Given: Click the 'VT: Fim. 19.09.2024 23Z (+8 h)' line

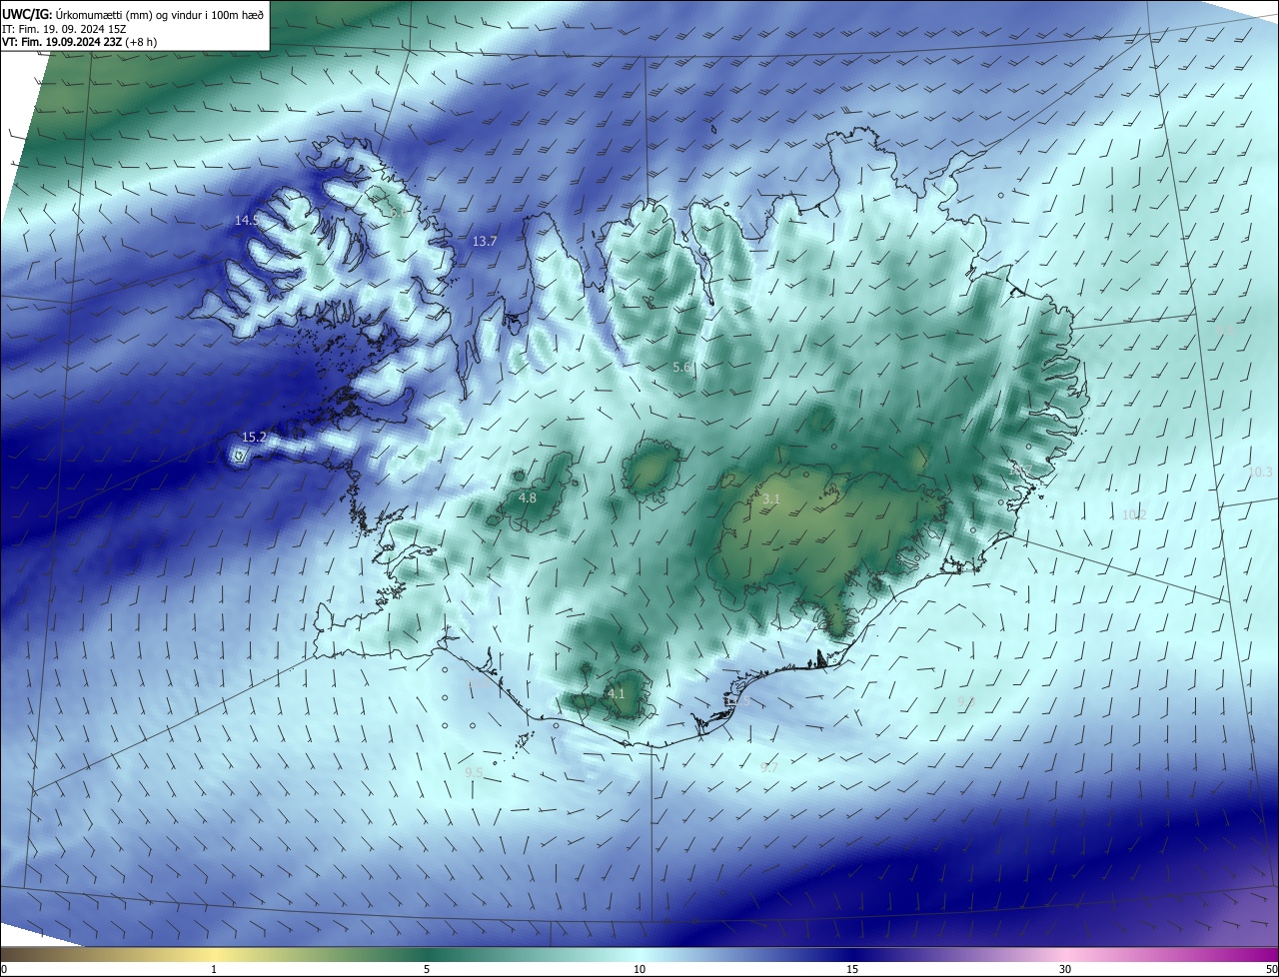Looking at the screenshot, I should tap(80, 42).
